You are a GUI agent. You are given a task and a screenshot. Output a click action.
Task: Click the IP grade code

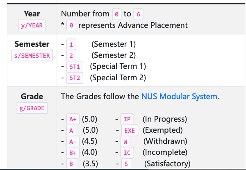pyautogui.click(x=127, y=119)
